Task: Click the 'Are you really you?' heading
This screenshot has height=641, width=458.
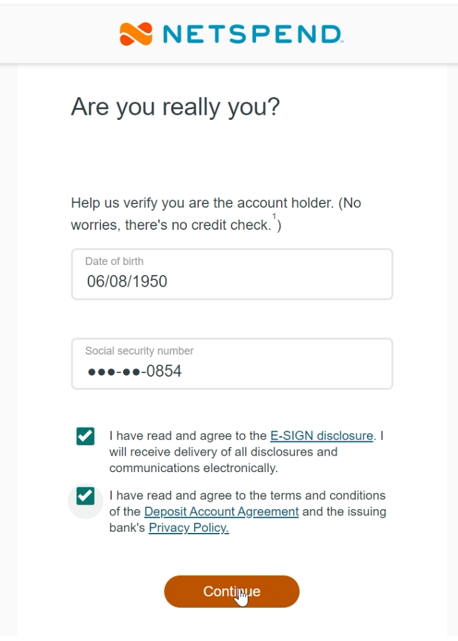Action: coord(175,107)
